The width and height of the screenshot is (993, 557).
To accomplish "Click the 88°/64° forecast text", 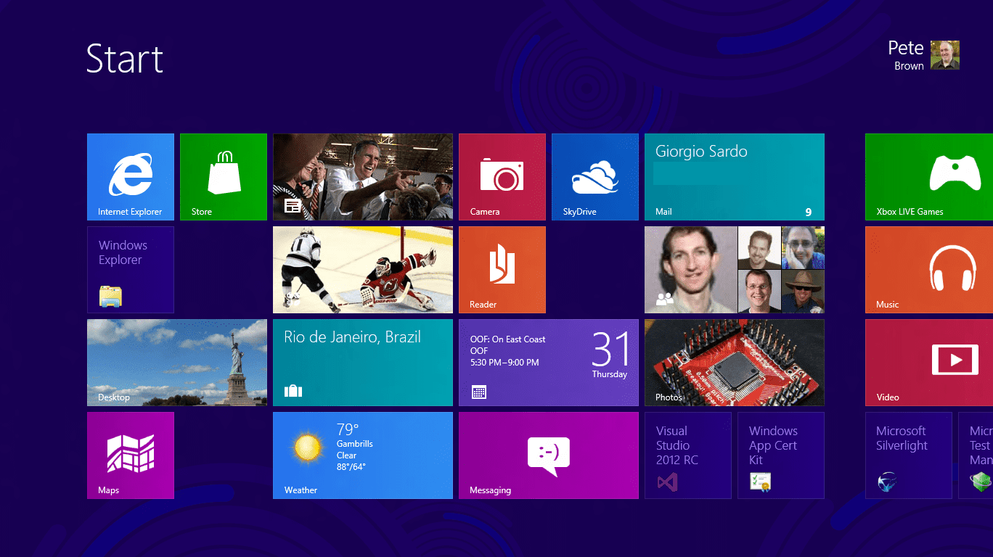I will (x=351, y=467).
